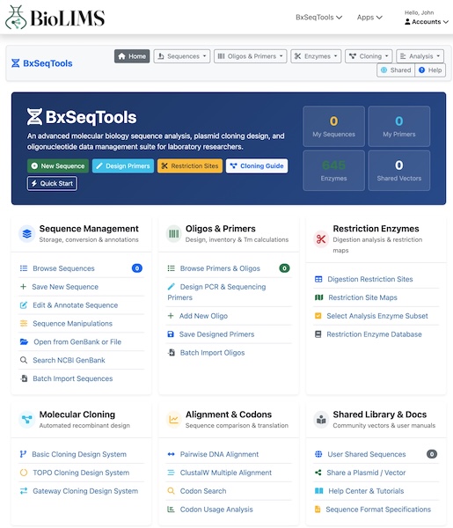Click the globe icon beside User Shared Sequences
453x528 pixels.
pos(318,454)
